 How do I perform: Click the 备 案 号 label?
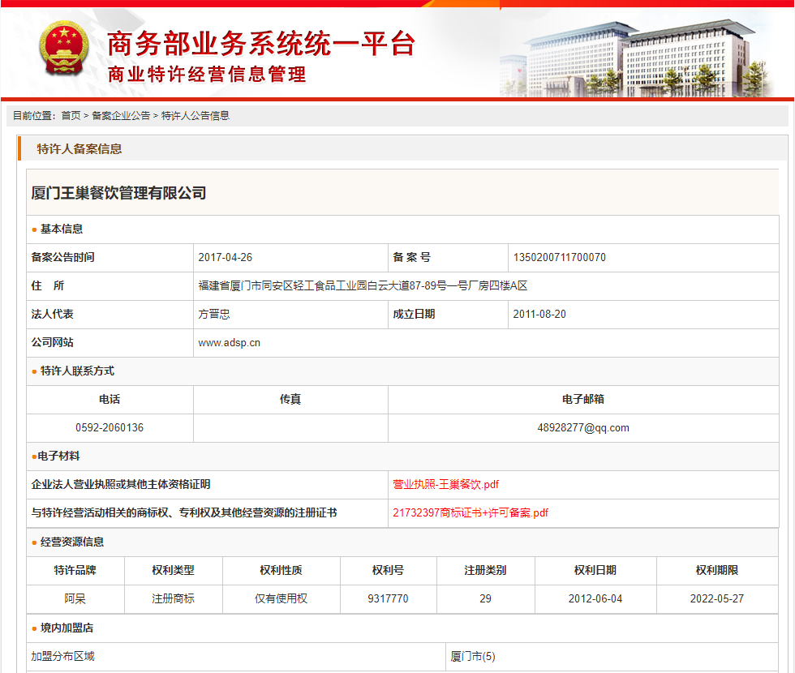pos(412,258)
